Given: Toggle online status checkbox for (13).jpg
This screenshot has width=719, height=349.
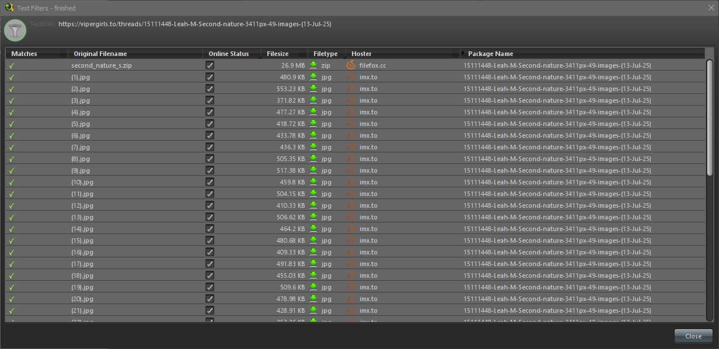Looking at the screenshot, I should 210,217.
